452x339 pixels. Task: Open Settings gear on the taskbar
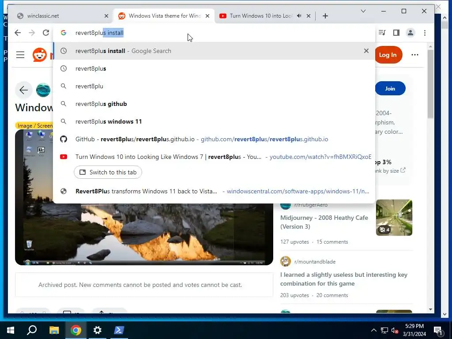pos(98,330)
